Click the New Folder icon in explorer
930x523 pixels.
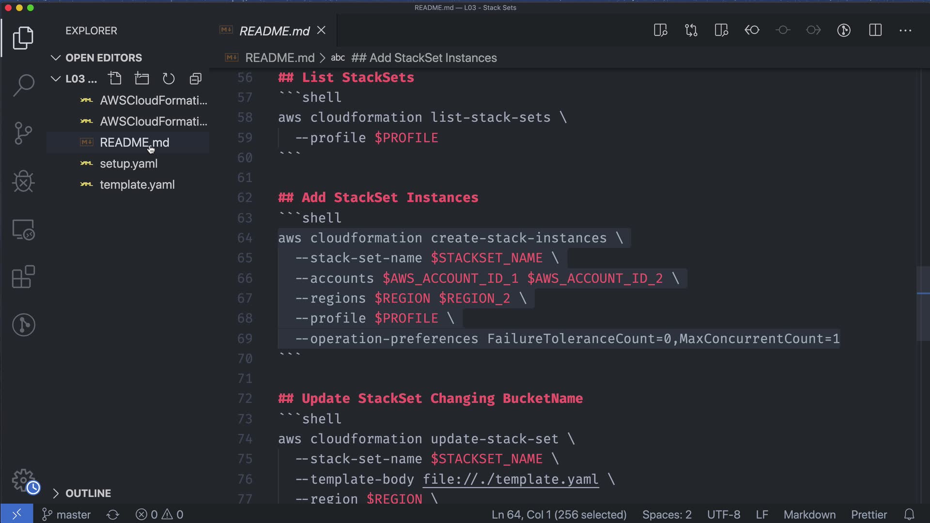142,78
